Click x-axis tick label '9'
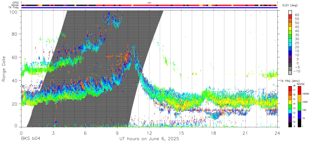Viewport: 312px width, 144px height. click(x=117, y=133)
